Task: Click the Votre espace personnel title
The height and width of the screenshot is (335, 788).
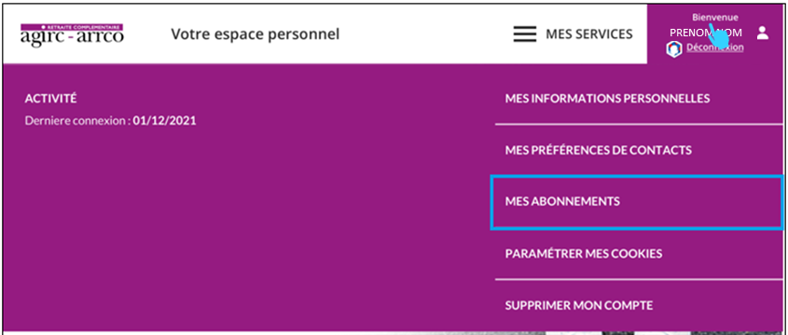Action: pyautogui.click(x=256, y=34)
